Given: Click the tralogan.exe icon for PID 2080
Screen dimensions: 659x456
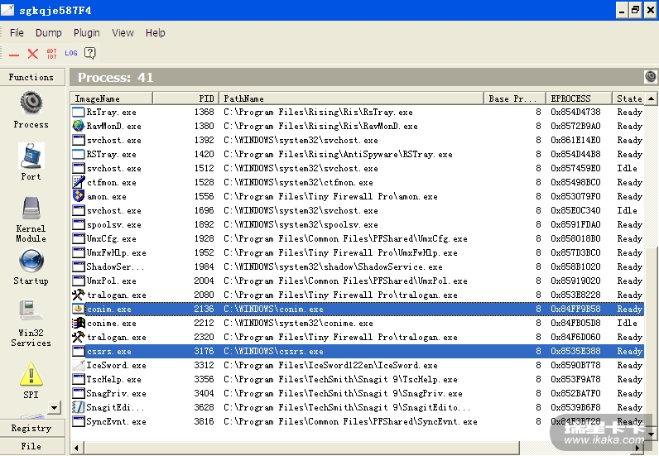Looking at the screenshot, I should (78, 295).
